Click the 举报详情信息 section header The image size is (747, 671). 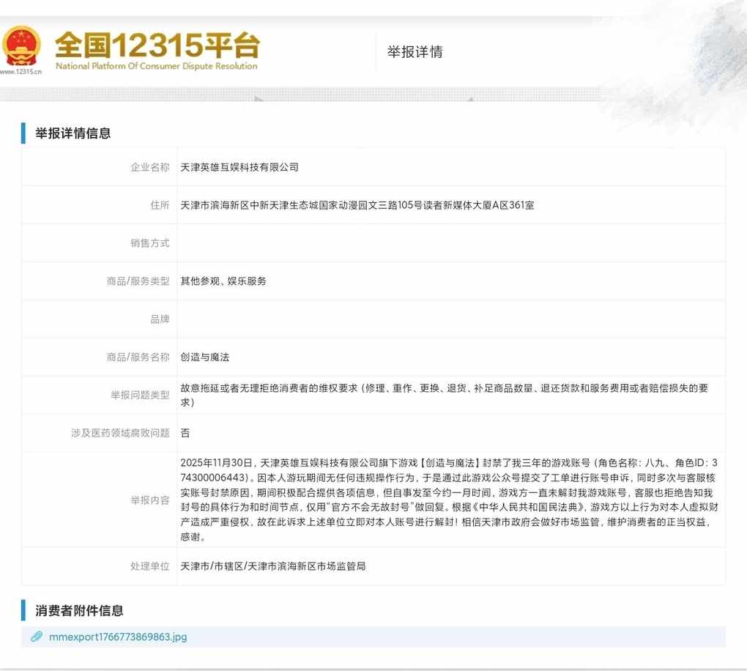[73, 133]
